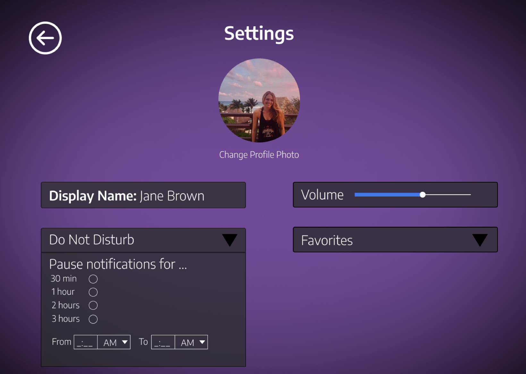Click the 'Pause notifications for ...' text
Viewport: 526px width, 374px height.
click(118, 264)
